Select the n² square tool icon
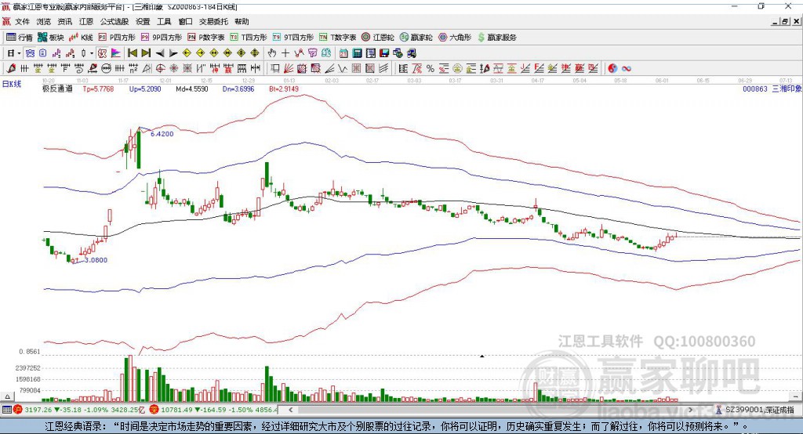Screen dimensions: 803x434 (133, 69)
